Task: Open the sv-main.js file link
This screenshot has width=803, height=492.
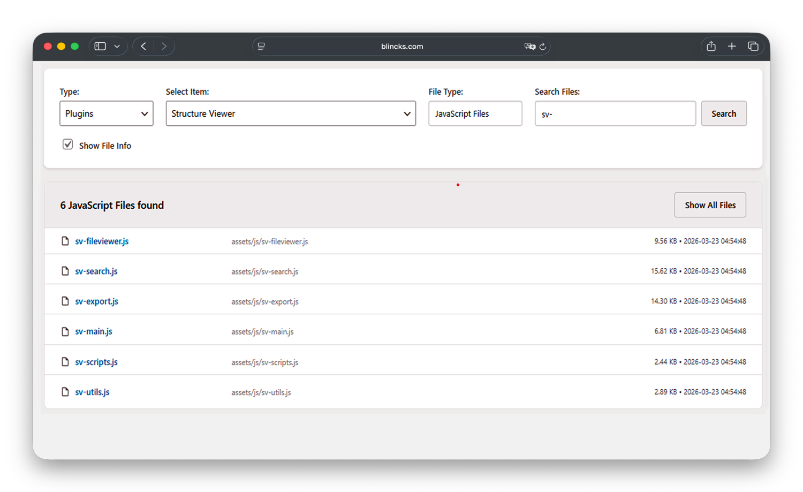Action: (94, 331)
